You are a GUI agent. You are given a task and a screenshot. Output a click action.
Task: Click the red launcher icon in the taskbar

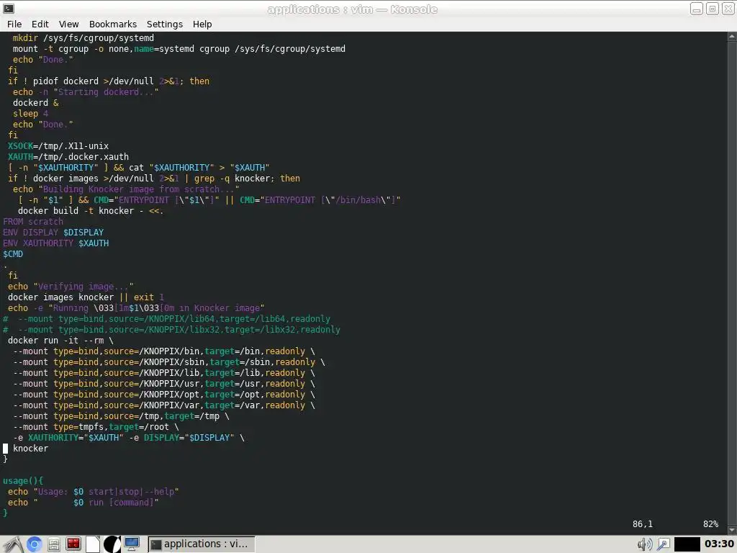click(x=73, y=544)
